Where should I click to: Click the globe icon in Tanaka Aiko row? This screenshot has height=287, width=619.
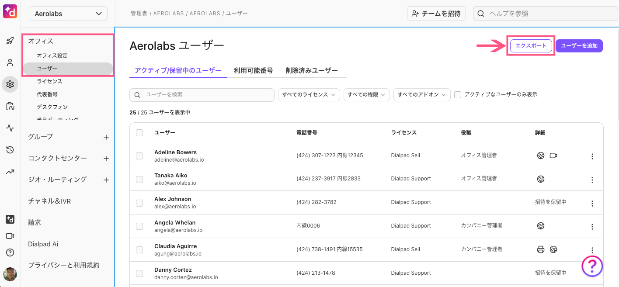point(541,179)
